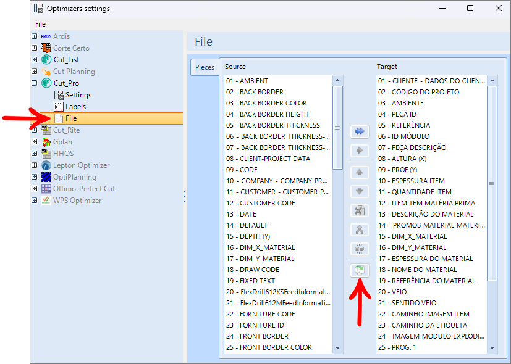Select '03 - AMBIENTE' in Target list
The height and width of the screenshot is (364, 511).
pyautogui.click(x=431, y=103)
